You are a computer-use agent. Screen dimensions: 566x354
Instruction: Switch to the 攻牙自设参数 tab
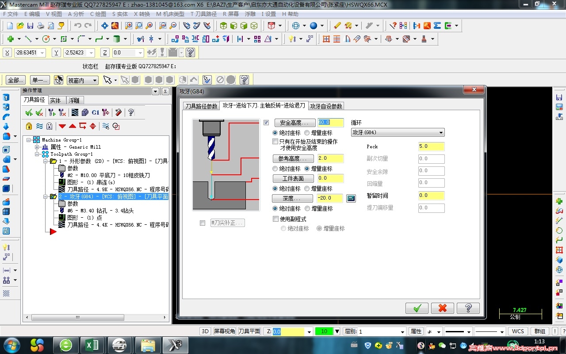click(x=326, y=106)
